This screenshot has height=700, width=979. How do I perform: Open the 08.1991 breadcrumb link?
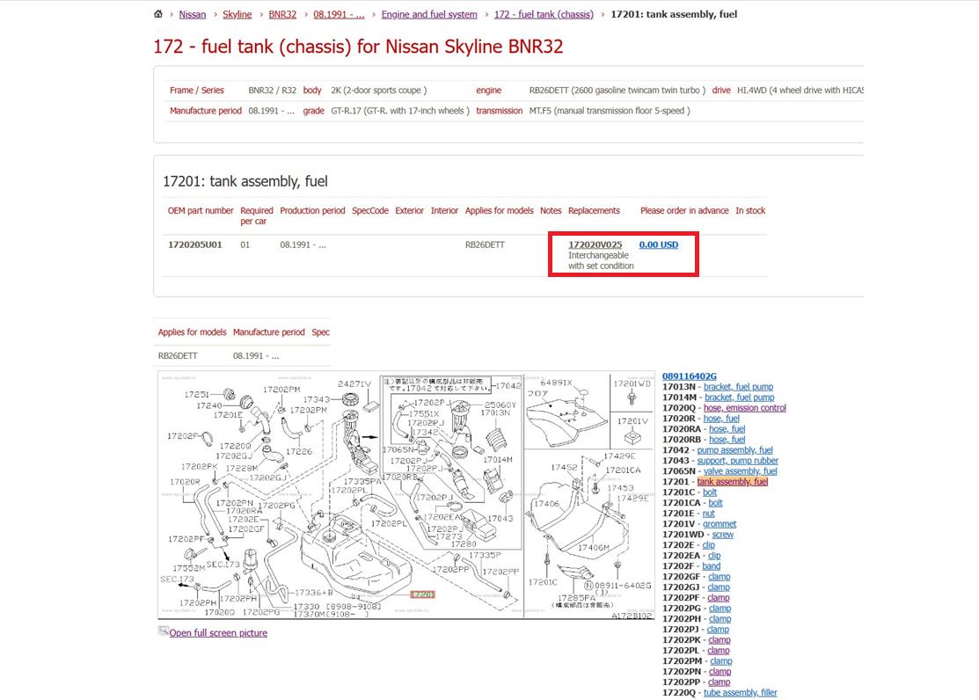[339, 14]
